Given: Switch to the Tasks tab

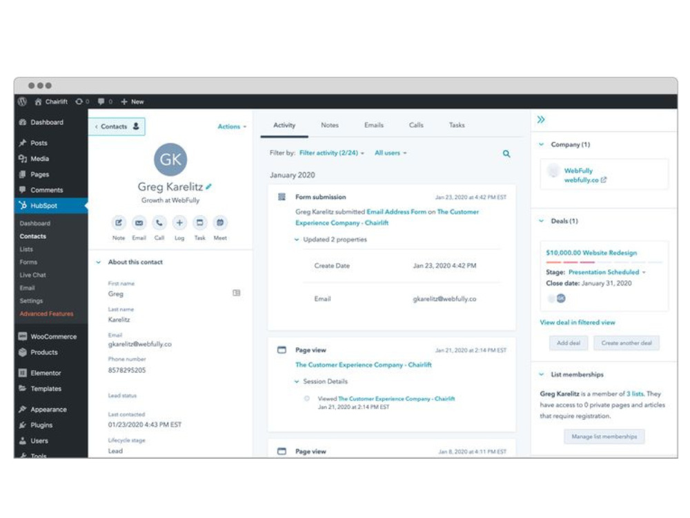Looking at the screenshot, I should tap(457, 125).
